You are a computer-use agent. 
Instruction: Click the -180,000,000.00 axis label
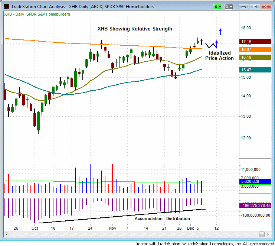point(256,215)
